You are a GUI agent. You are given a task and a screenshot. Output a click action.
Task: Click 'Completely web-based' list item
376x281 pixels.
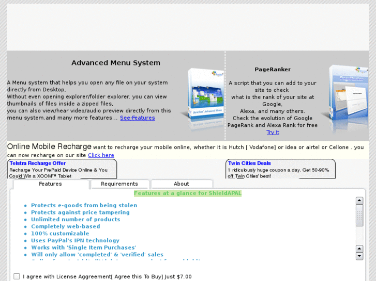(66, 226)
